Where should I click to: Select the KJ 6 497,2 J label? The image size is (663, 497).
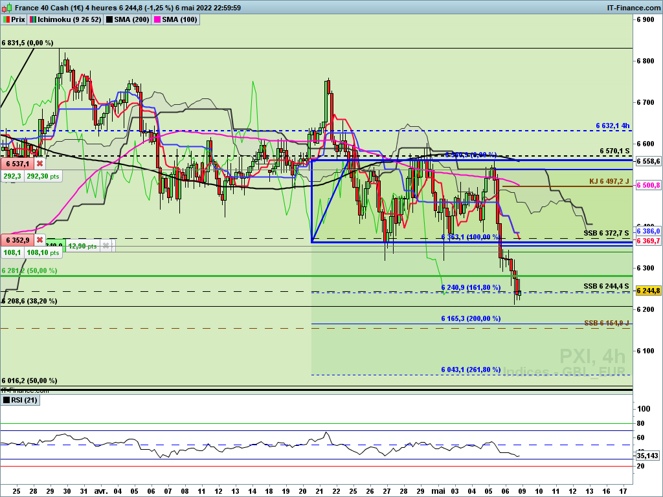tap(609, 181)
